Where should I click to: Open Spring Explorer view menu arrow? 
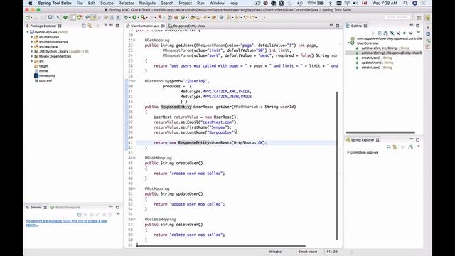click(x=419, y=147)
